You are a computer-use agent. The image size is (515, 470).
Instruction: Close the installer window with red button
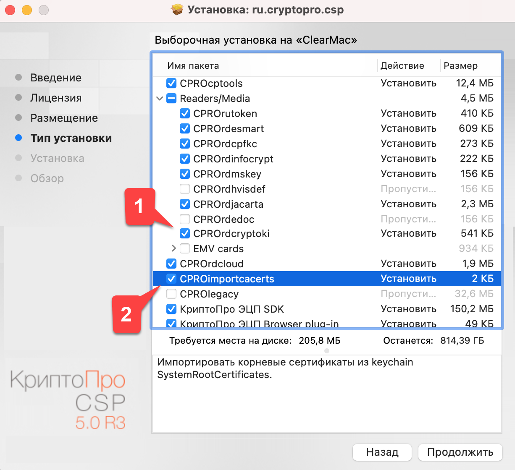coord(10,10)
